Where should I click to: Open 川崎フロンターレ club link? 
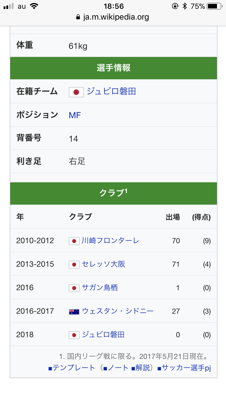(110, 240)
